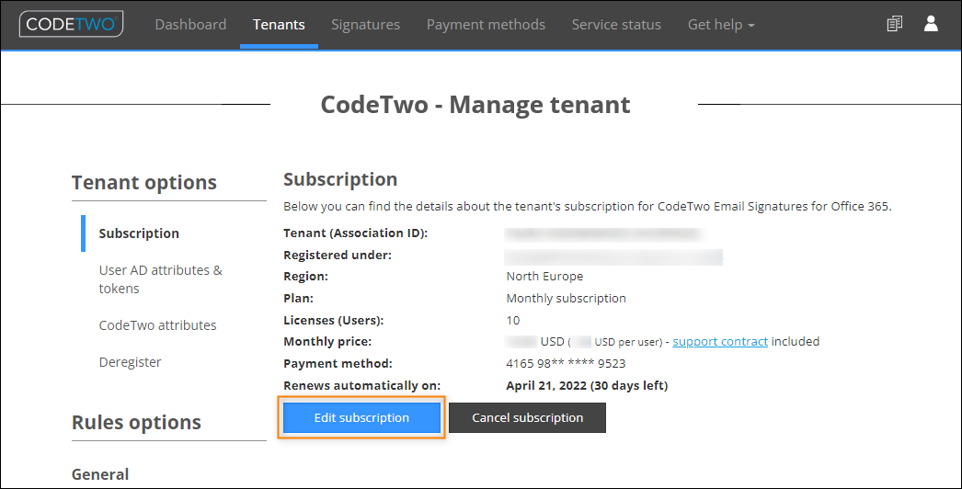The height and width of the screenshot is (489, 962).
Task: Open the user account profile icon
Action: (931, 23)
